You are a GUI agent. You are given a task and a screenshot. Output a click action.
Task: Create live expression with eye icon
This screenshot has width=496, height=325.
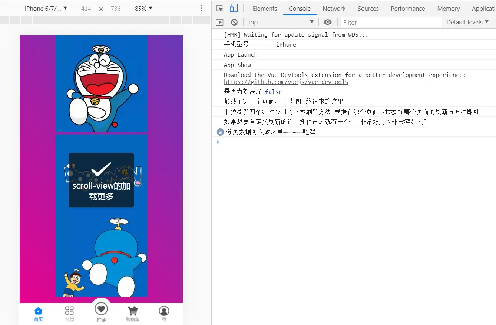[x=327, y=22]
